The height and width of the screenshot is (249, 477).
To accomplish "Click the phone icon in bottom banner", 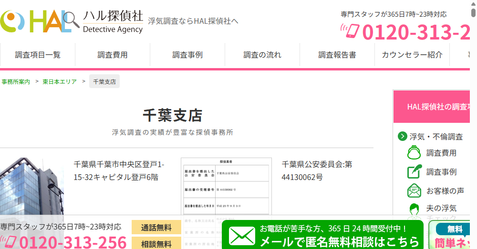I will 9,242.
